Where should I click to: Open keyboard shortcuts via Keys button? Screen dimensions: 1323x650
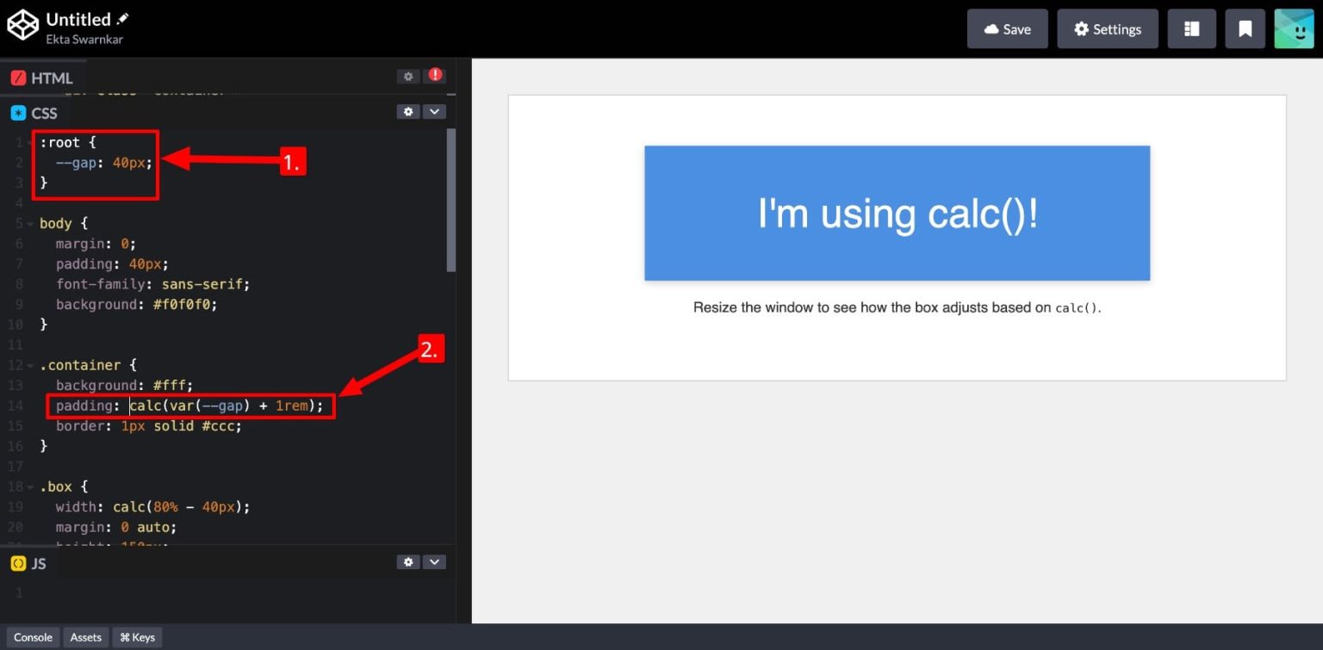pos(136,637)
